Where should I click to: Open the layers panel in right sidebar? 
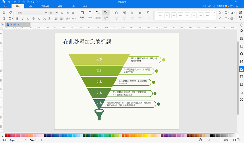click(241, 54)
